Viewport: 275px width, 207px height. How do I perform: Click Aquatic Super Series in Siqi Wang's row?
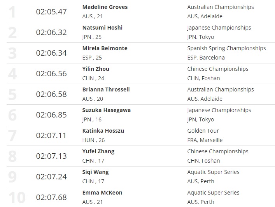tap(213, 172)
